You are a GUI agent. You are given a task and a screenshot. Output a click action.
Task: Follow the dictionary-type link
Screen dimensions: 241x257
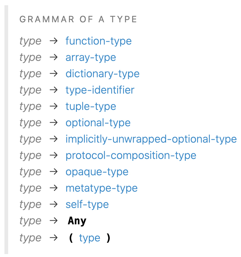[102, 74]
